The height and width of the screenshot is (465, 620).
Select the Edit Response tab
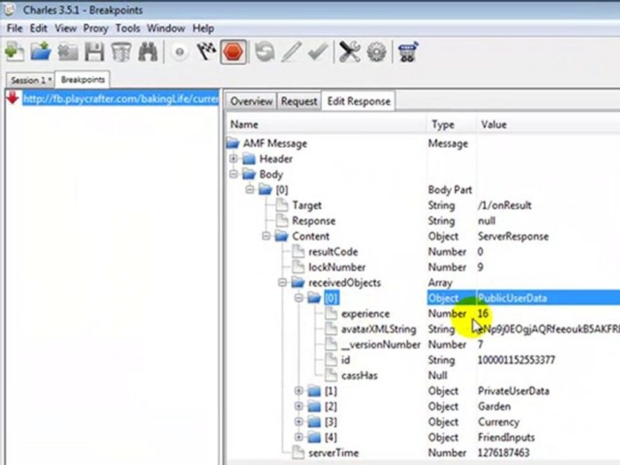tap(358, 101)
